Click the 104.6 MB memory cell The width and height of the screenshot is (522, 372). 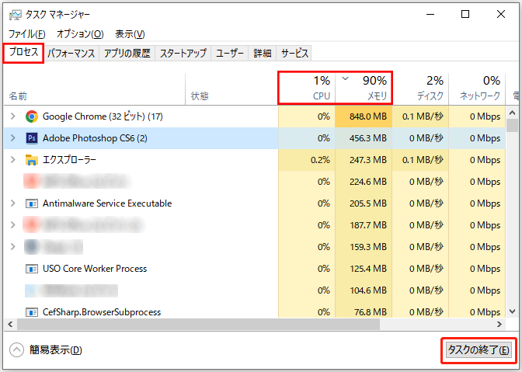pos(364,290)
